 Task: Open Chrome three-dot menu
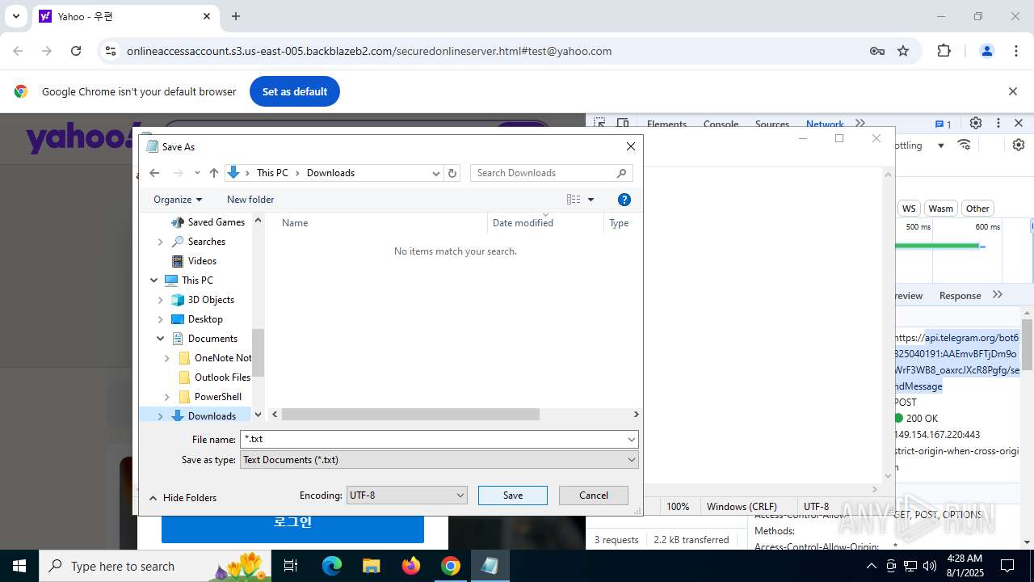[x=1016, y=51]
